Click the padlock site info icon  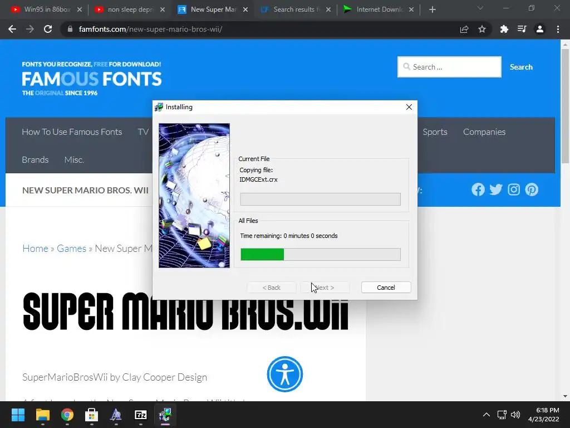[x=70, y=29]
